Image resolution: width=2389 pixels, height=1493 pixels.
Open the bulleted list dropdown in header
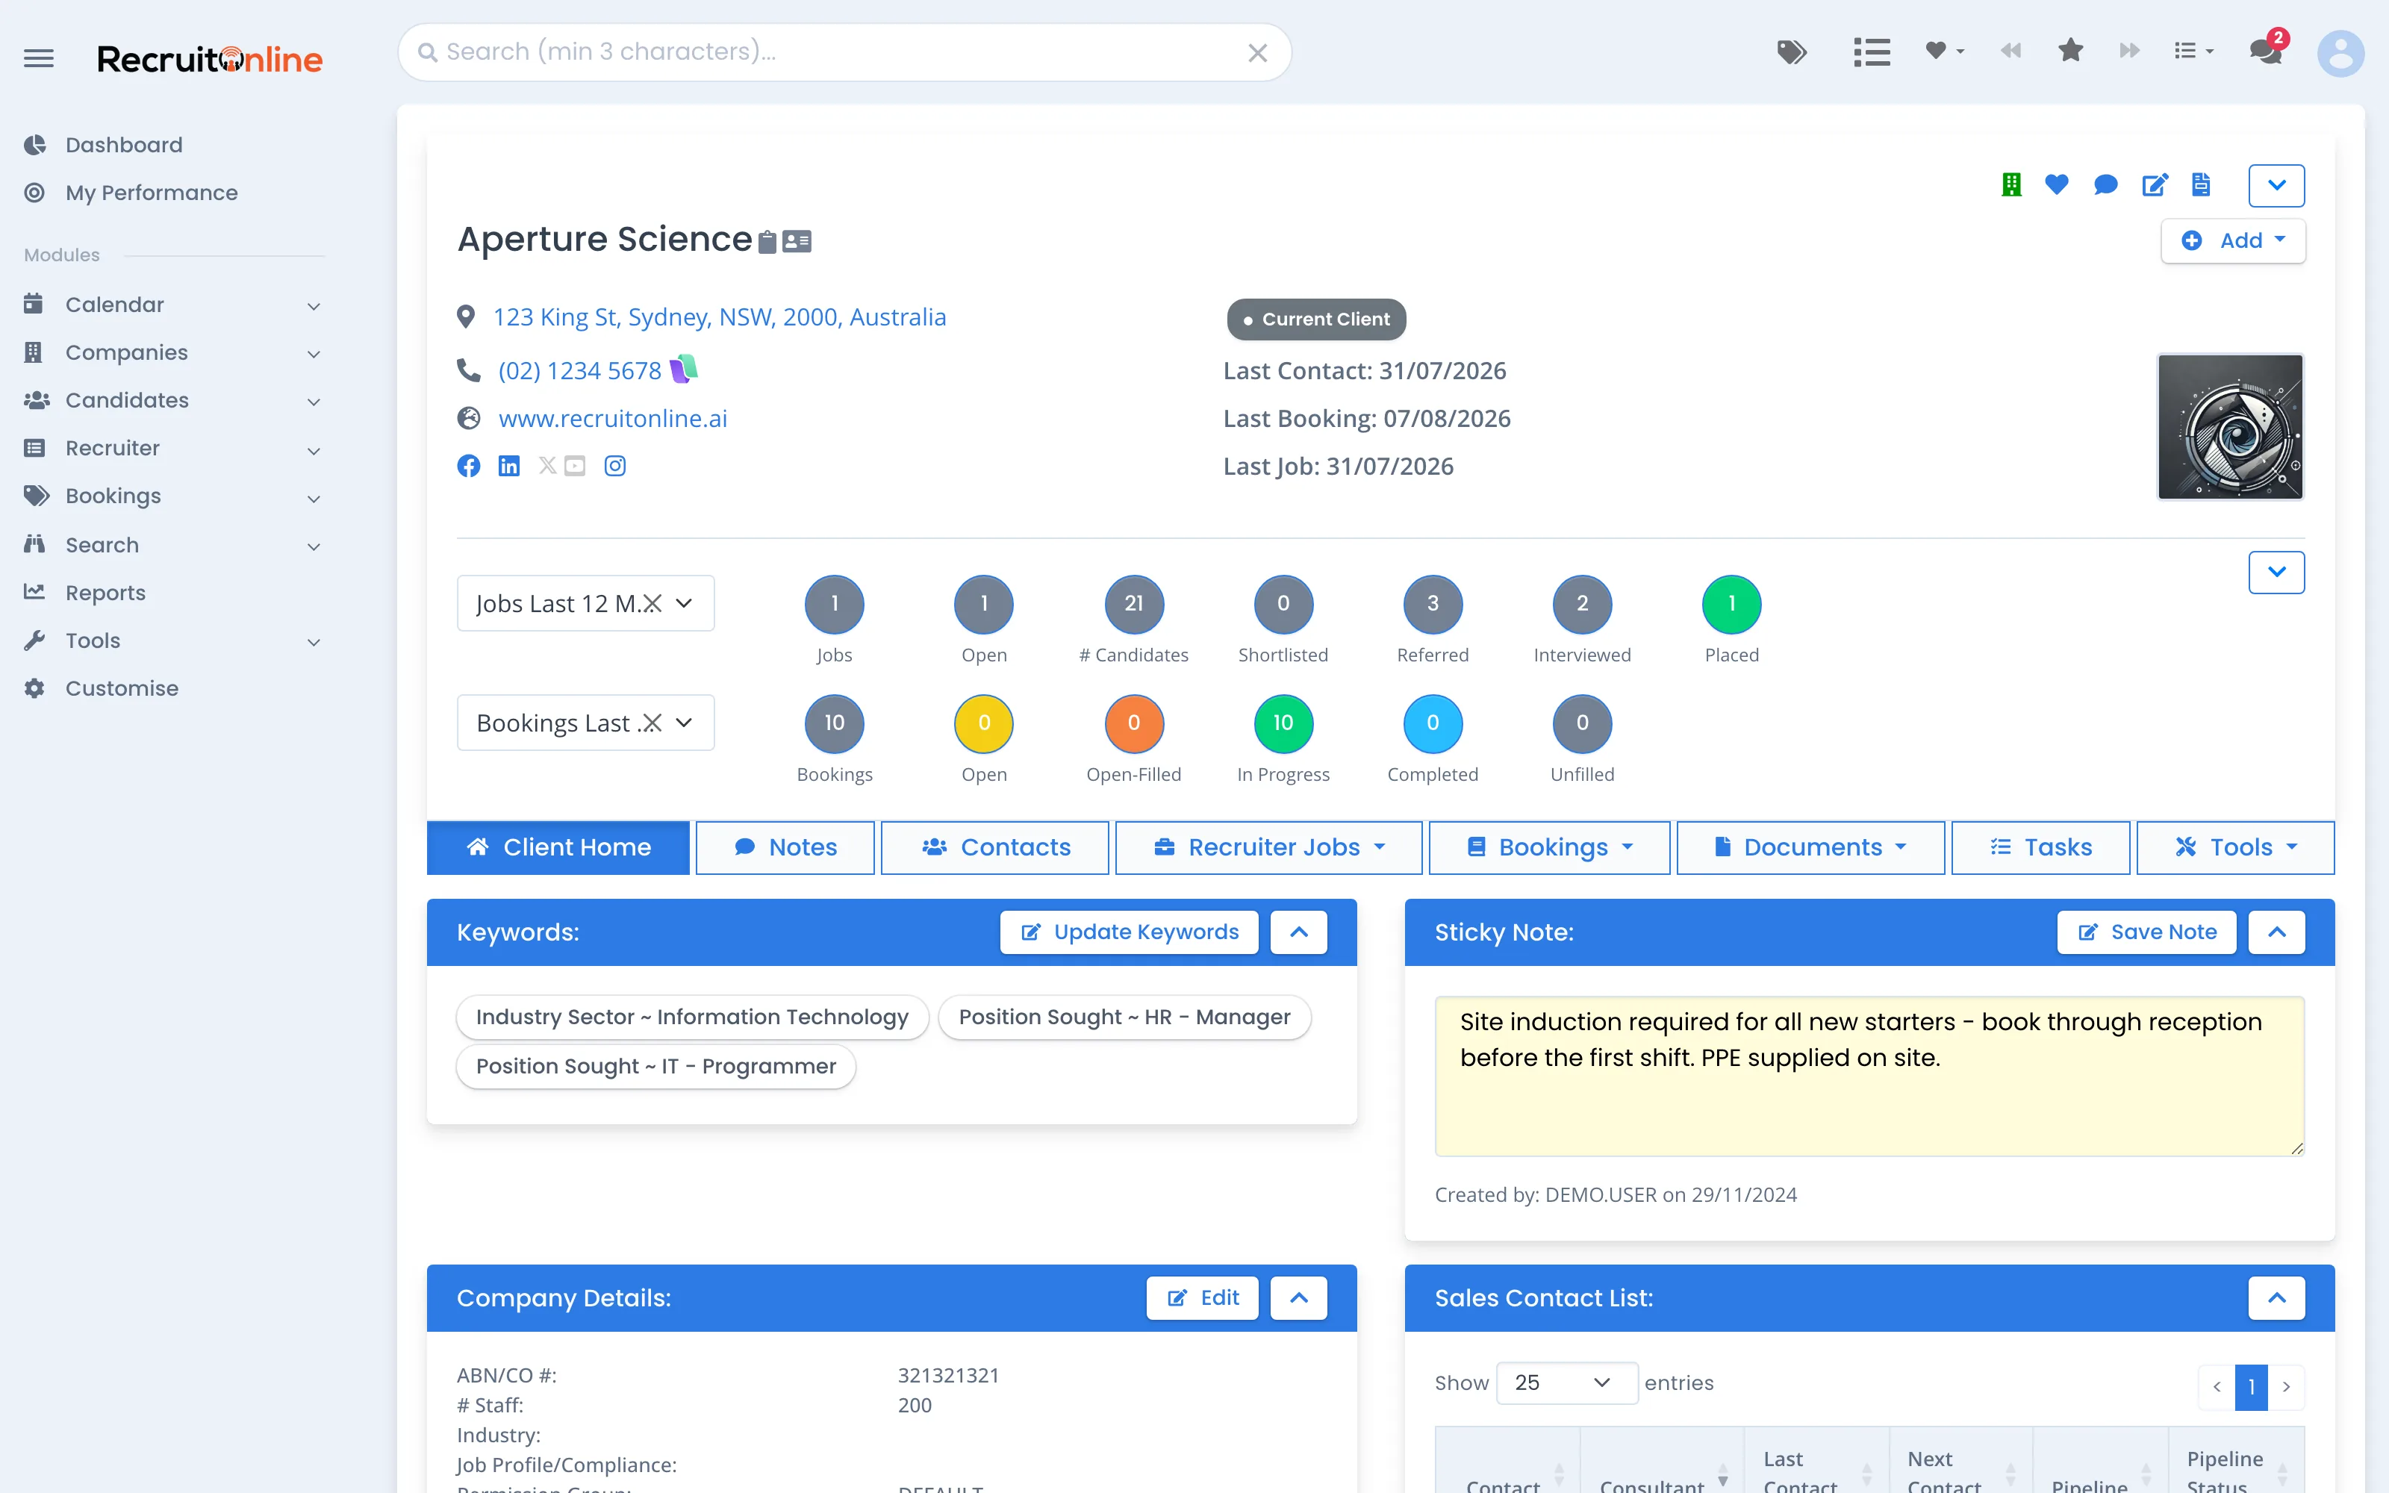coord(2193,50)
